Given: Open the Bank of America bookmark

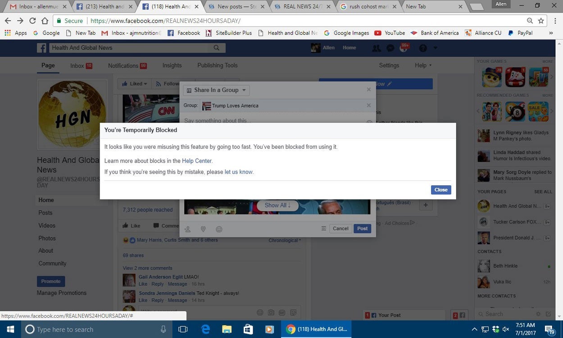Looking at the screenshot, I should 435,33.
